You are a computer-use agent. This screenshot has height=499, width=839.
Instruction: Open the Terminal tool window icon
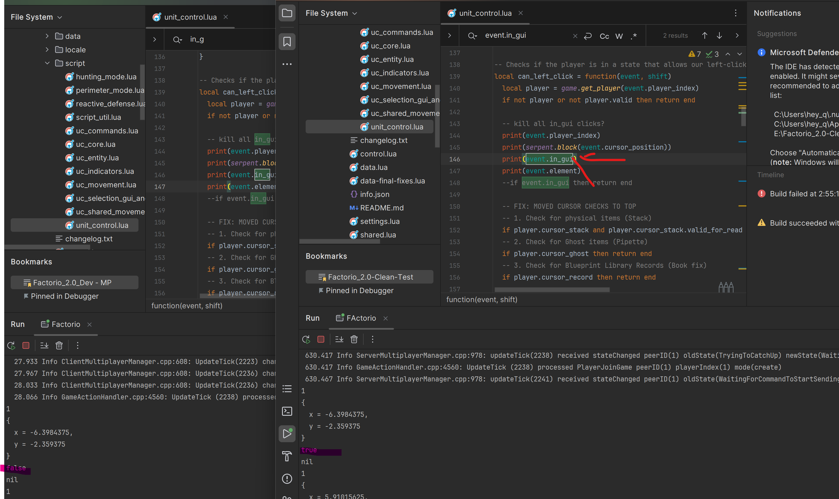click(x=287, y=411)
